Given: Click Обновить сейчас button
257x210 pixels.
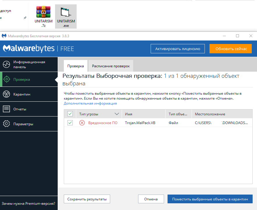Looking at the screenshot, I should pyautogui.click(x=230, y=49).
